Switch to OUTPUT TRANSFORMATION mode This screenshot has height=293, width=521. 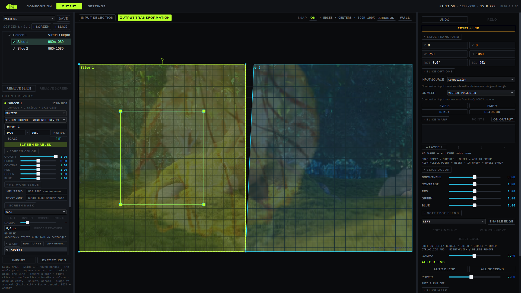point(145,18)
